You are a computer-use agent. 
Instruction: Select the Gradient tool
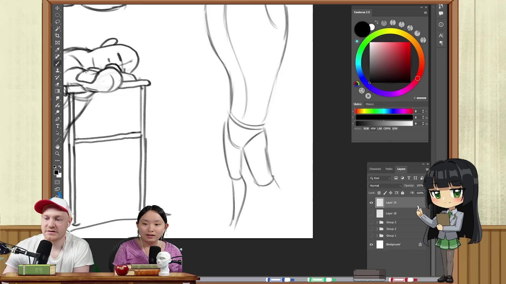click(57, 91)
